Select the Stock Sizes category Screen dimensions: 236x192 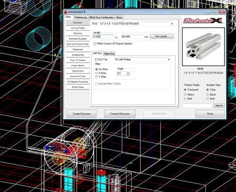pos(78,87)
